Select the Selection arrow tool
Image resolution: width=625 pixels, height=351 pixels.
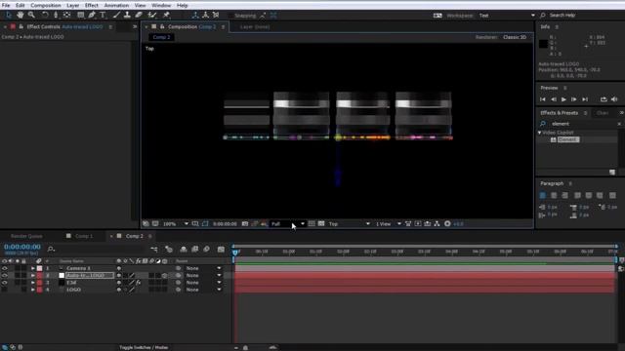pyautogui.click(x=9, y=16)
